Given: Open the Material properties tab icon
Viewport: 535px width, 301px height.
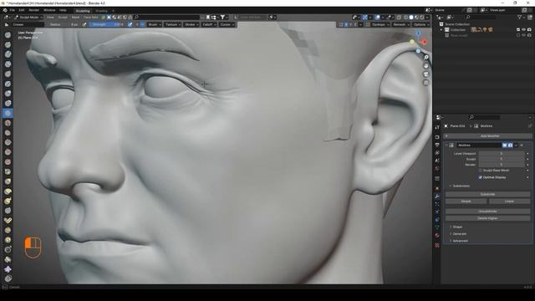Looking at the screenshot, I should pyautogui.click(x=437, y=236).
